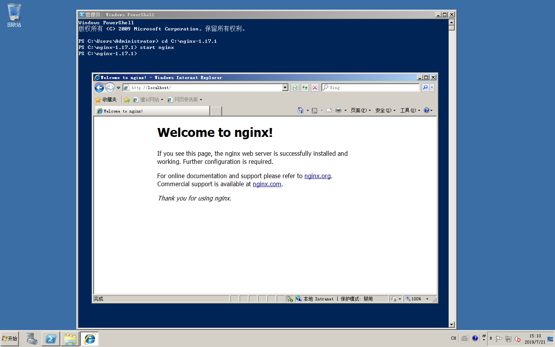
Task: Click add to favorites bar icon
Action: point(127,99)
